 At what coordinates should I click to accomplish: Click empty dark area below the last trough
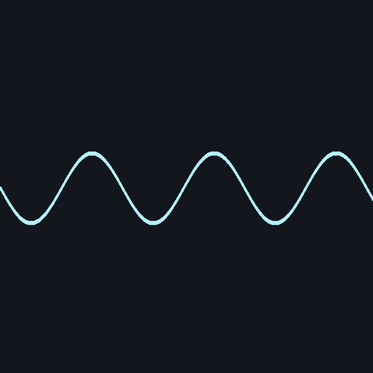pyautogui.click(x=275, y=297)
